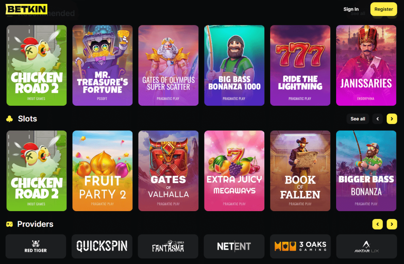
Task: Select the AvatarUX provider logo
Action: 367,246
